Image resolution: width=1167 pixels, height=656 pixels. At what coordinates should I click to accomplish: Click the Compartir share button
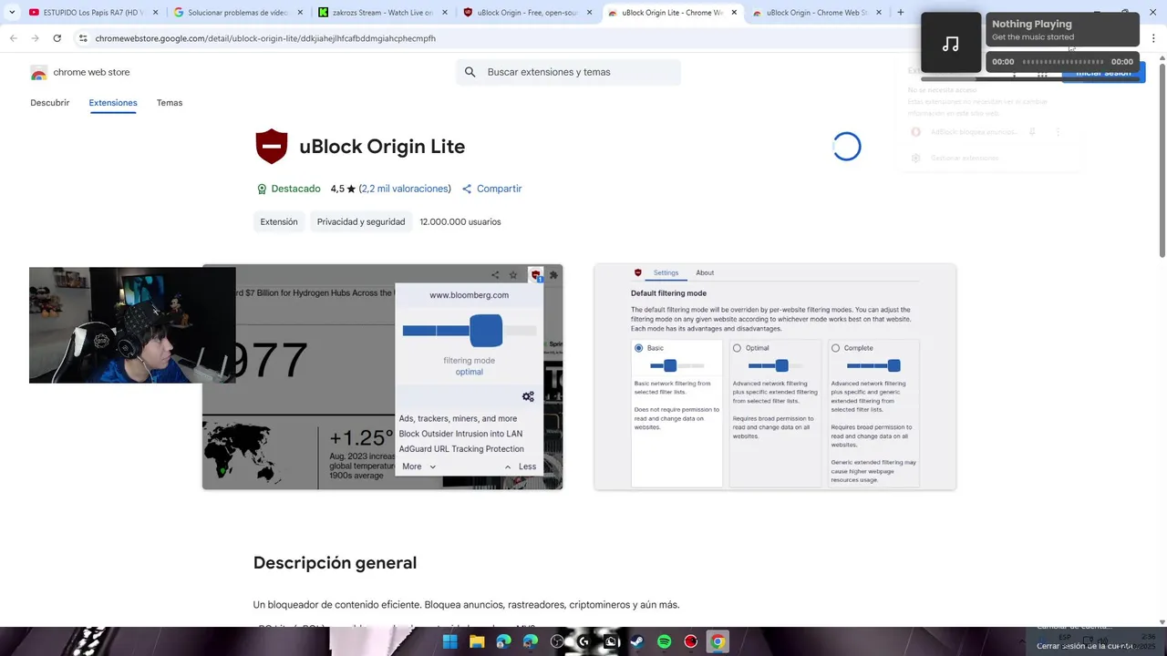coord(492,189)
